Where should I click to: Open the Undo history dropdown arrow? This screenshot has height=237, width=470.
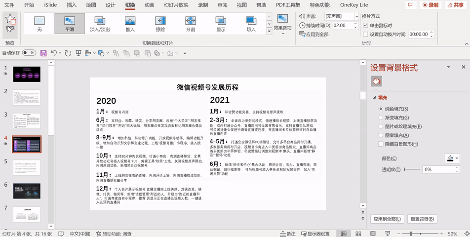coord(60,53)
